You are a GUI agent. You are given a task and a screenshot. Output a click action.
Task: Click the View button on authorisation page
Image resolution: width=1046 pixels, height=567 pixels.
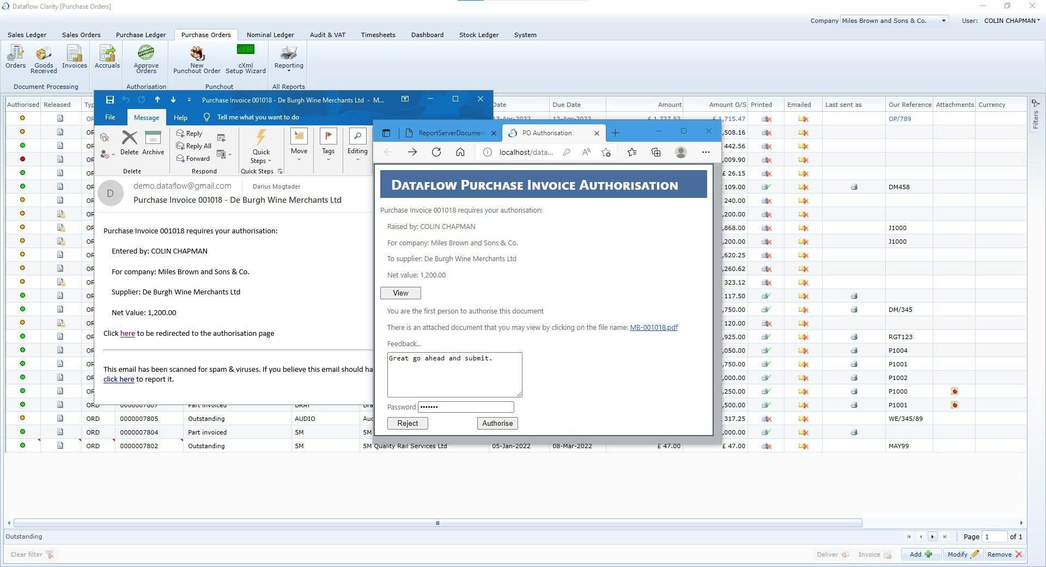pos(400,293)
